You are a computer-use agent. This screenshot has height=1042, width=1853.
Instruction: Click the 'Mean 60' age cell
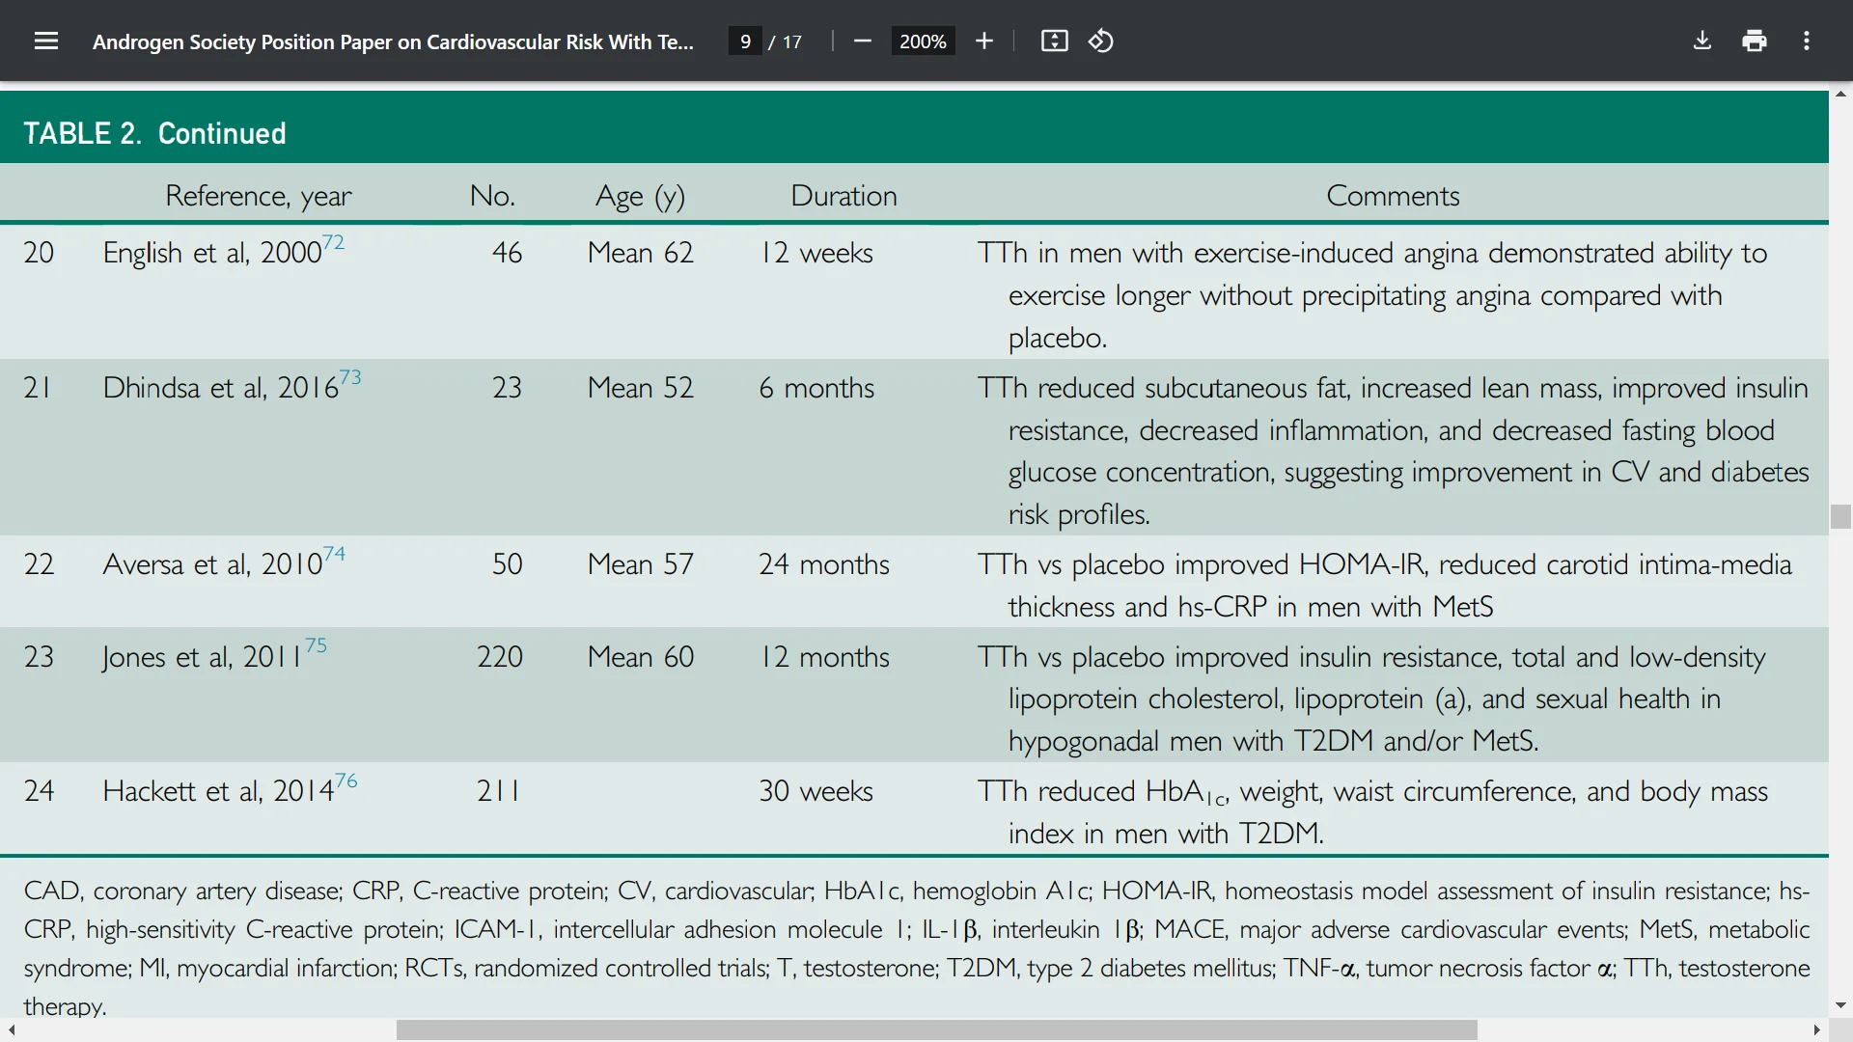pyautogui.click(x=641, y=657)
